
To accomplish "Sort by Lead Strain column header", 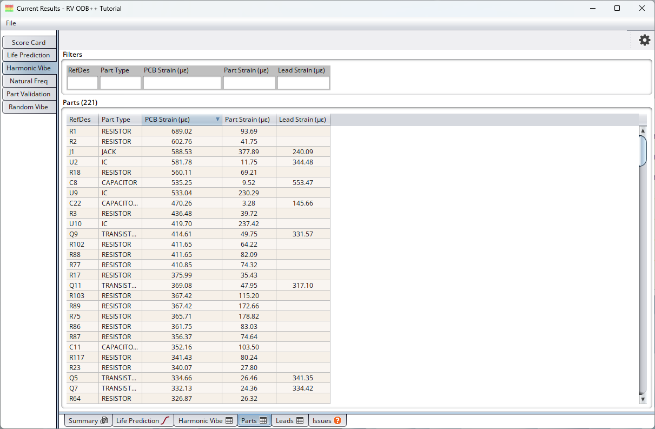I will pyautogui.click(x=302, y=120).
